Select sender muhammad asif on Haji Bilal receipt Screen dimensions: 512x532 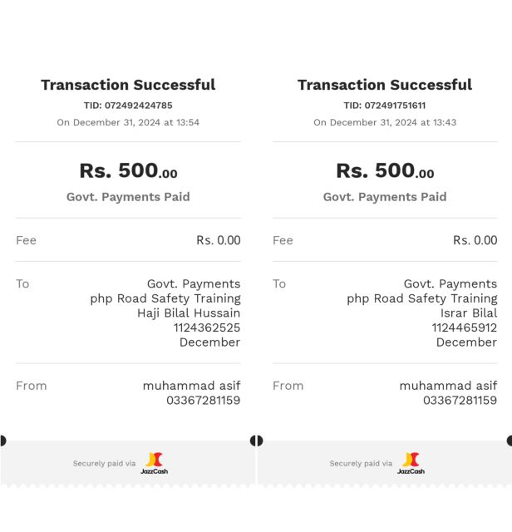[x=191, y=386]
